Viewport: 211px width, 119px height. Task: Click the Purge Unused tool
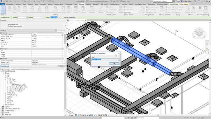pos(64,9)
